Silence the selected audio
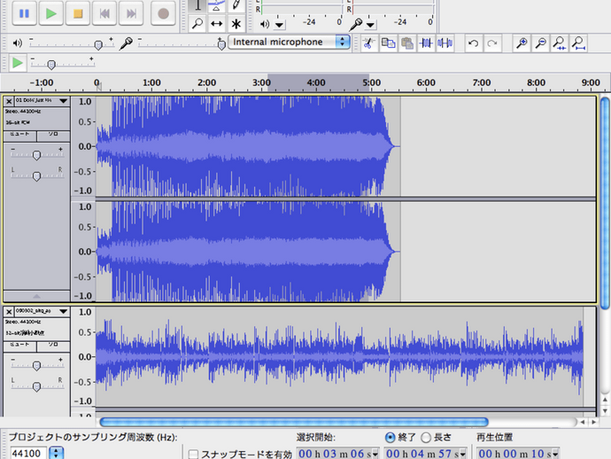Image resolution: width=611 pixels, height=459 pixels. coord(445,43)
